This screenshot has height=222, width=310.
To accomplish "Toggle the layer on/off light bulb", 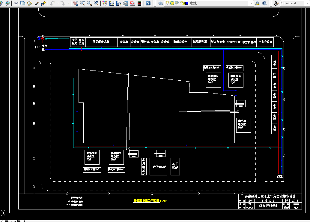I will [167, 3].
